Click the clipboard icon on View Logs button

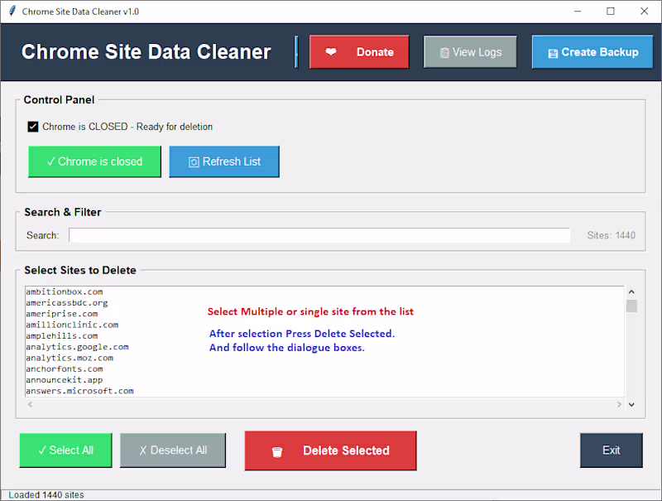tap(444, 51)
